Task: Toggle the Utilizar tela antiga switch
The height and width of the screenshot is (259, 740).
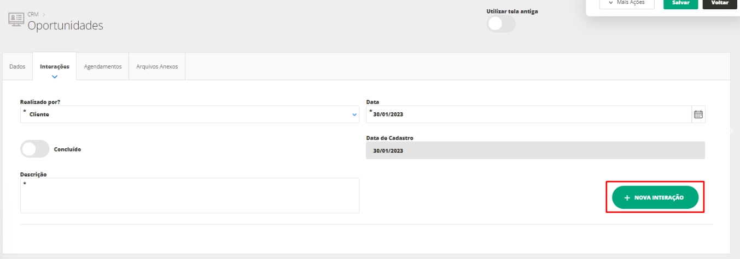Action: (x=500, y=24)
